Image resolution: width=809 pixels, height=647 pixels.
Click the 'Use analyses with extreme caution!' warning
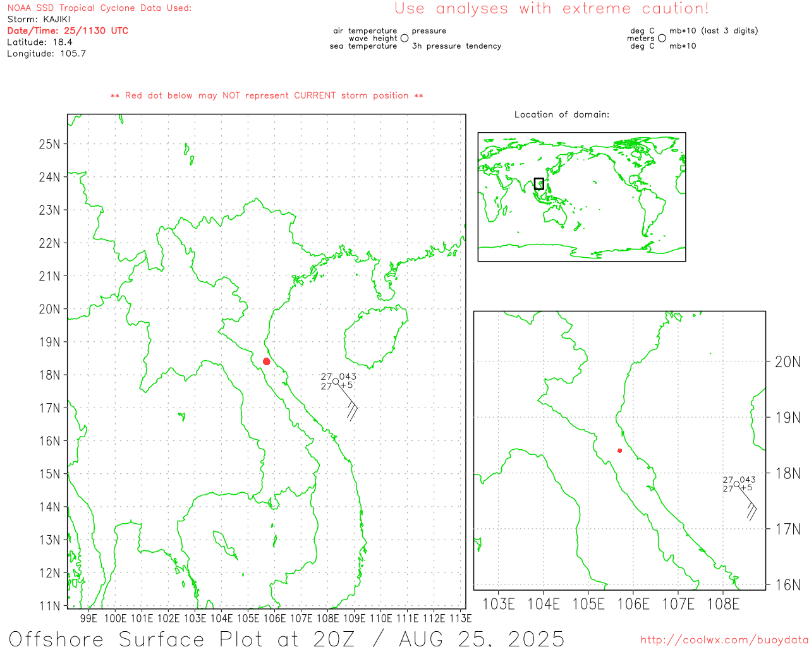(552, 8)
